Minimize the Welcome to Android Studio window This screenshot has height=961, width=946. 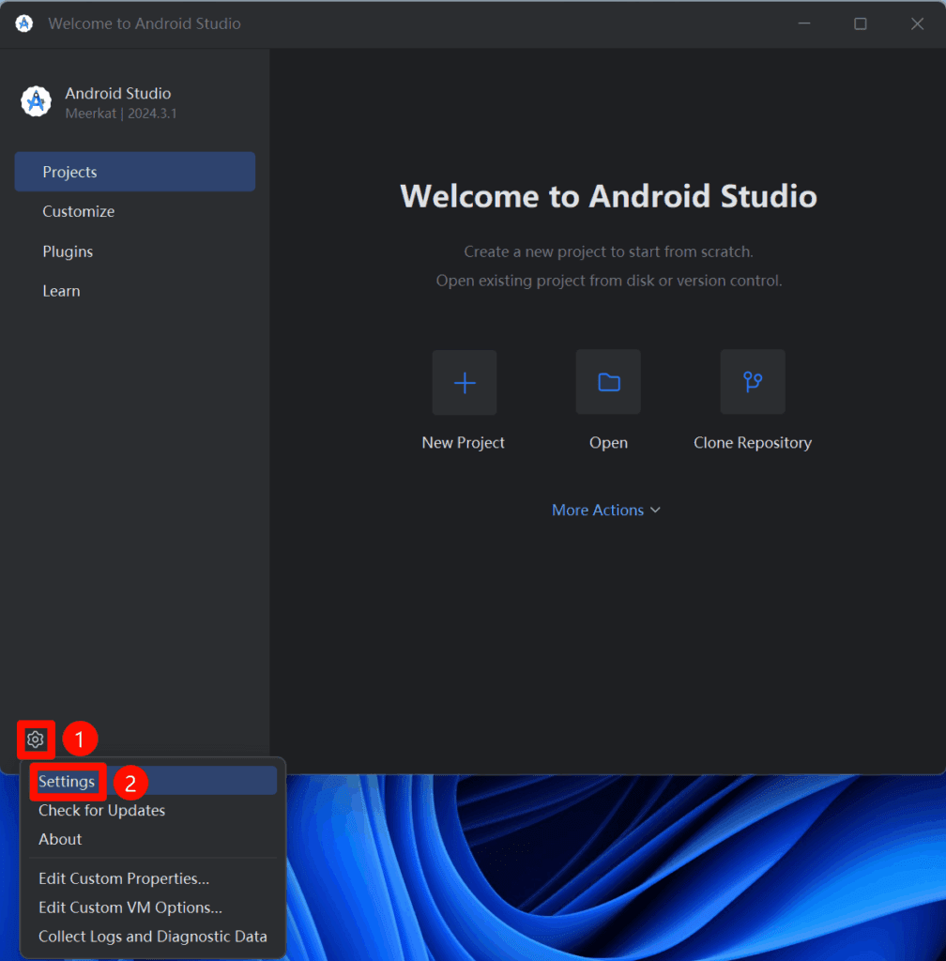(803, 23)
